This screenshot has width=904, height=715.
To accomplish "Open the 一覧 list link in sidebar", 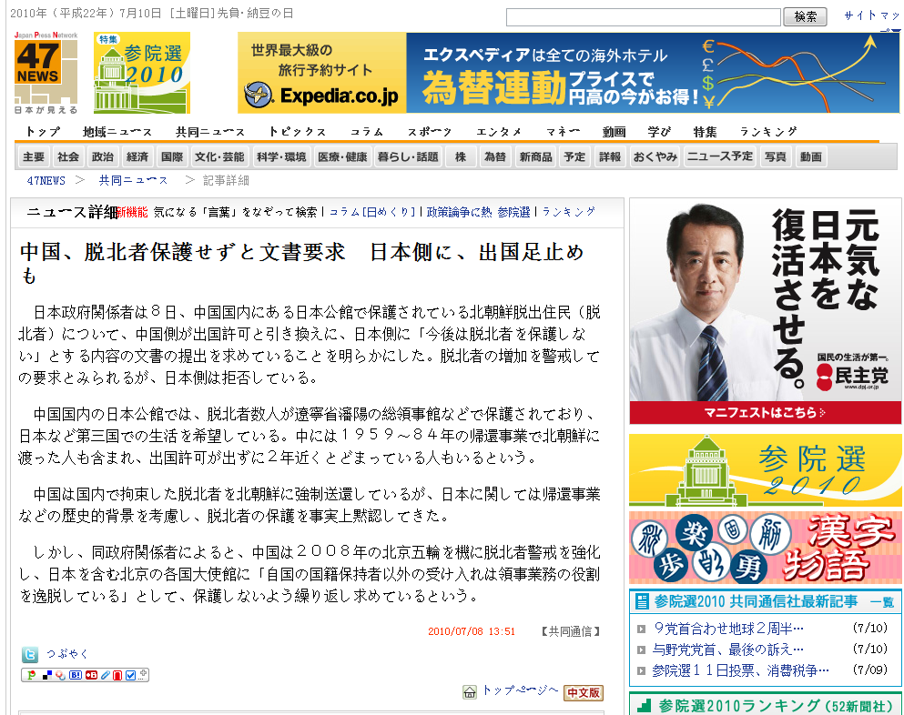I will tap(881, 602).
